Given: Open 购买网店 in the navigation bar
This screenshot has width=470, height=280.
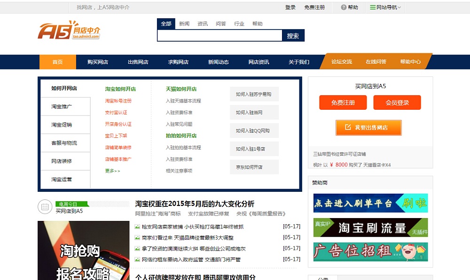Looking at the screenshot, I should point(98,62).
